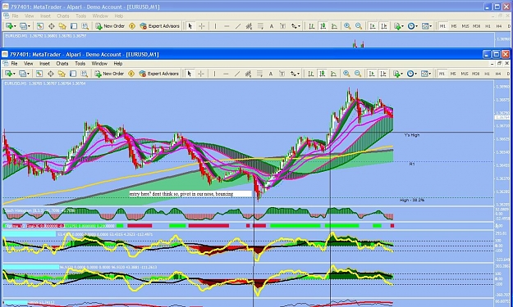Expand templates dropdown arrow, front window
Viewport: 513px width, 307px height.
430,74
